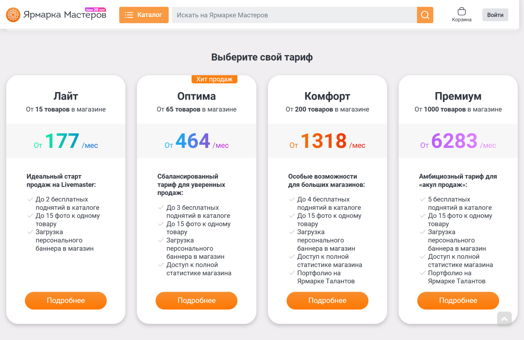Click the Войти login button

[x=495, y=15]
